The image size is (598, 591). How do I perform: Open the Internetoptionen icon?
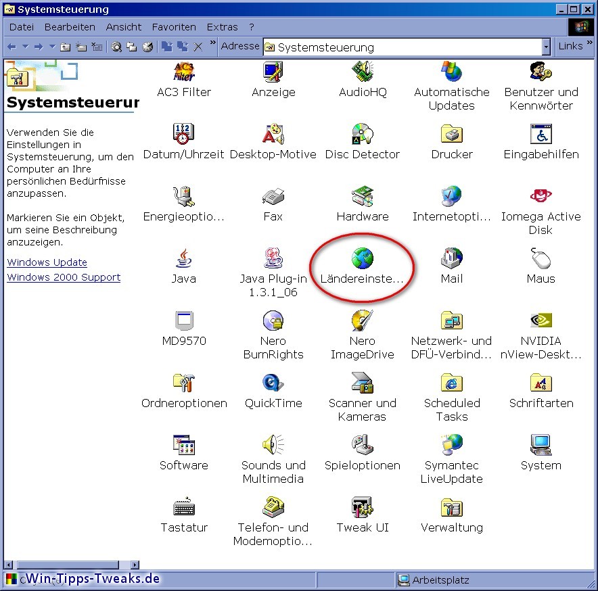point(452,196)
